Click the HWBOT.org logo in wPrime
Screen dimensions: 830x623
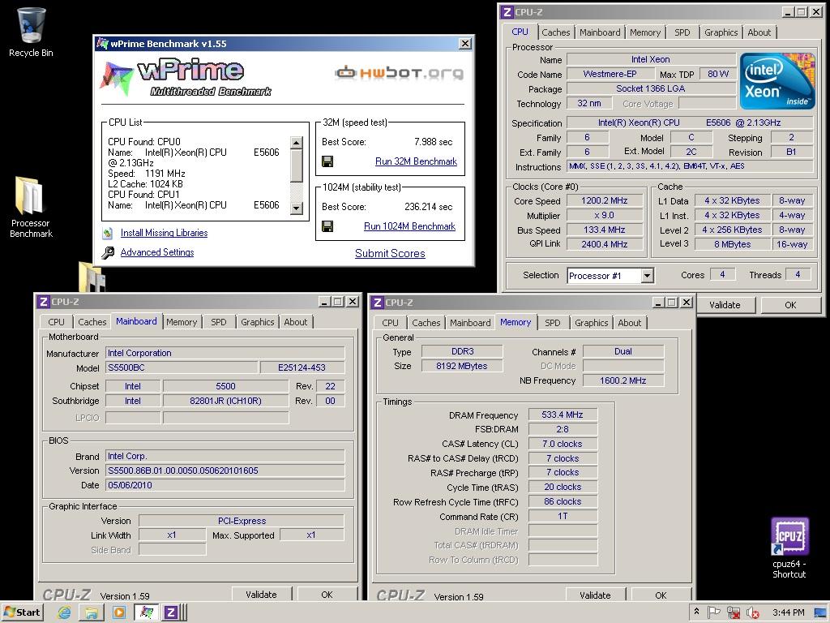coord(400,72)
